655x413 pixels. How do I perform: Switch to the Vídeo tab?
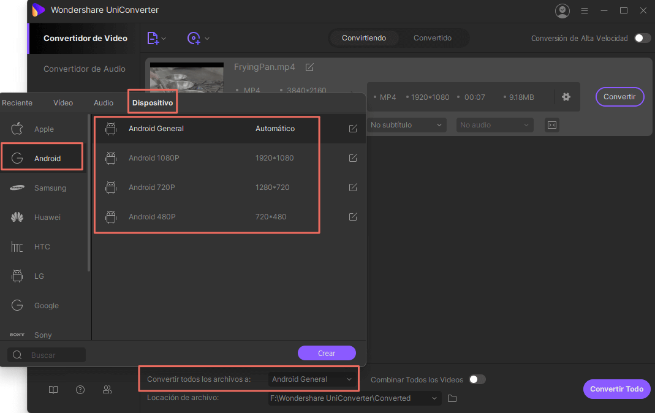(63, 103)
